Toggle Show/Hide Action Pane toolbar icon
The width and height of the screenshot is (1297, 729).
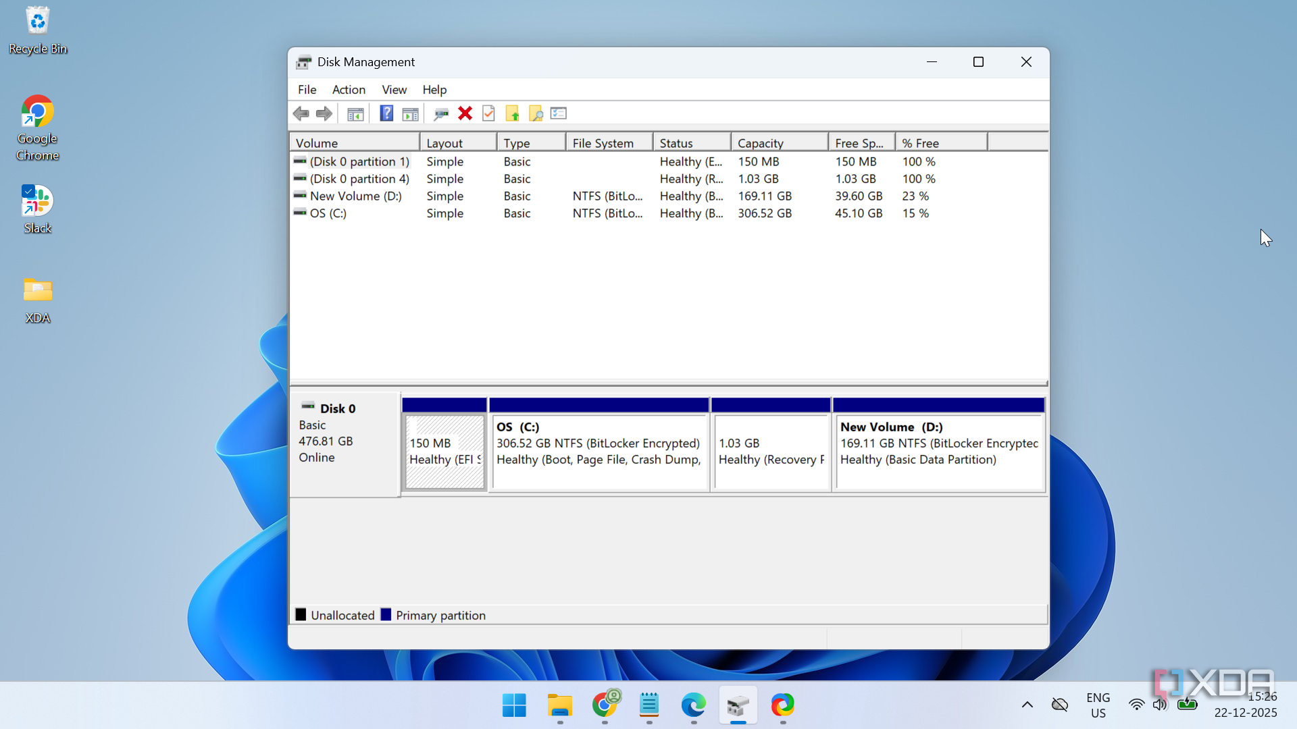(x=410, y=113)
